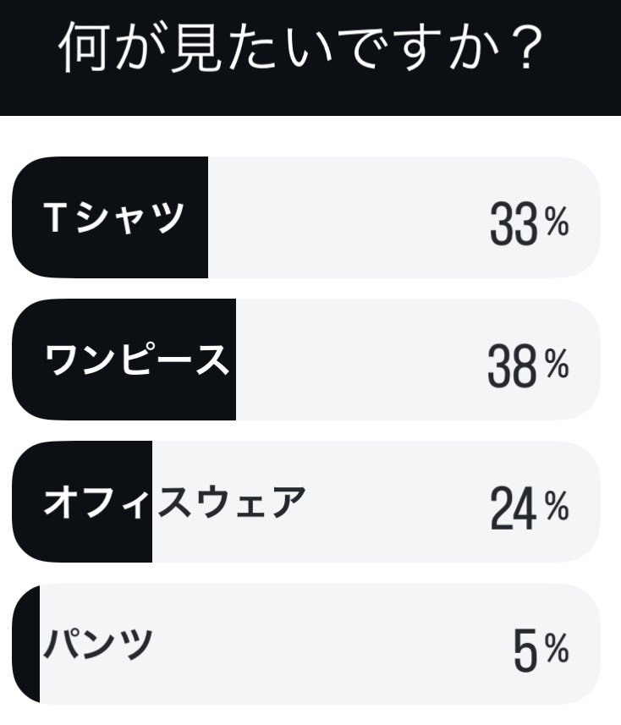Select the パンツ poll option
The width and height of the screenshot is (621, 725).
click(306, 644)
